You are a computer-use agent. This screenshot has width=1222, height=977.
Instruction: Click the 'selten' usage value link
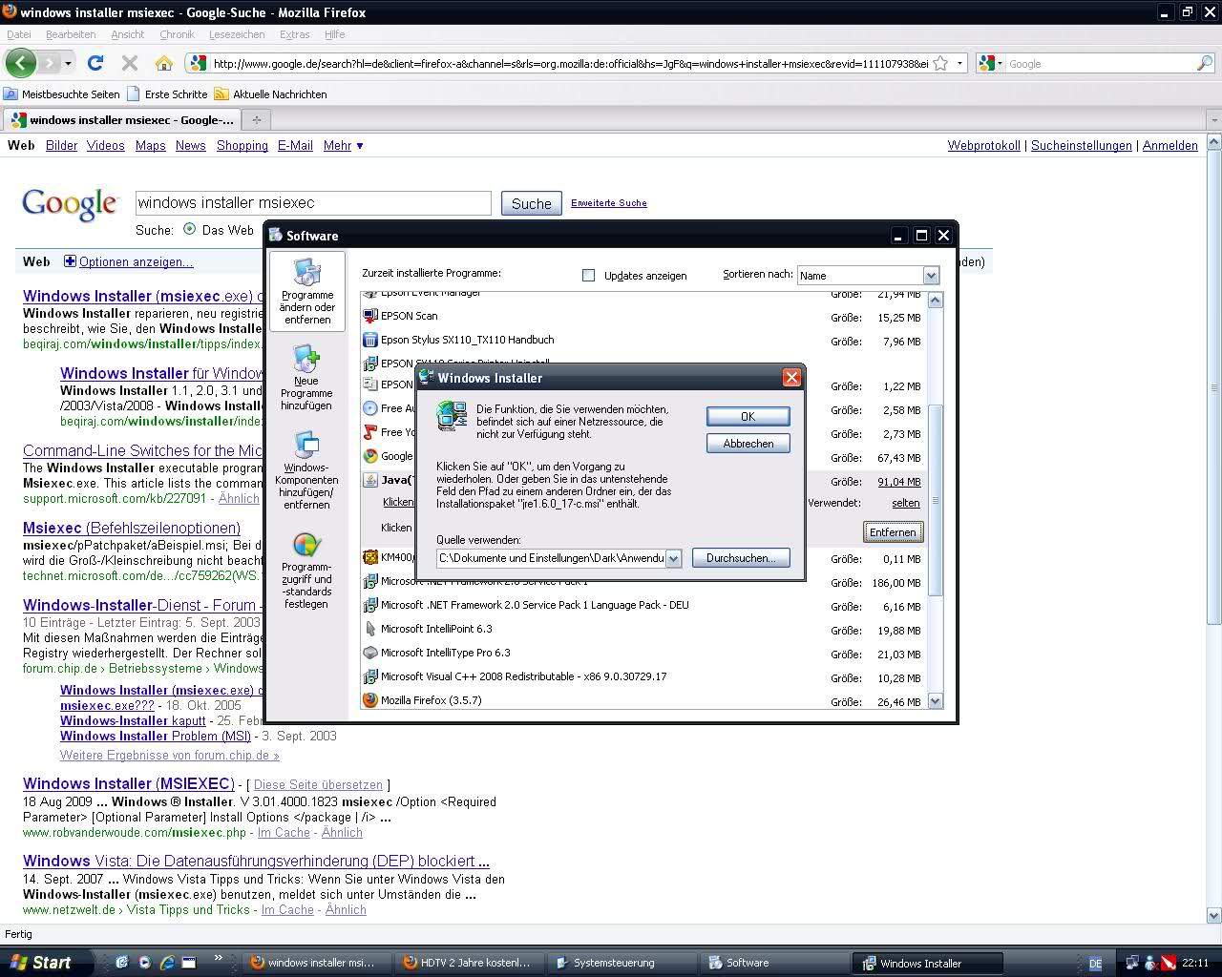(x=906, y=503)
